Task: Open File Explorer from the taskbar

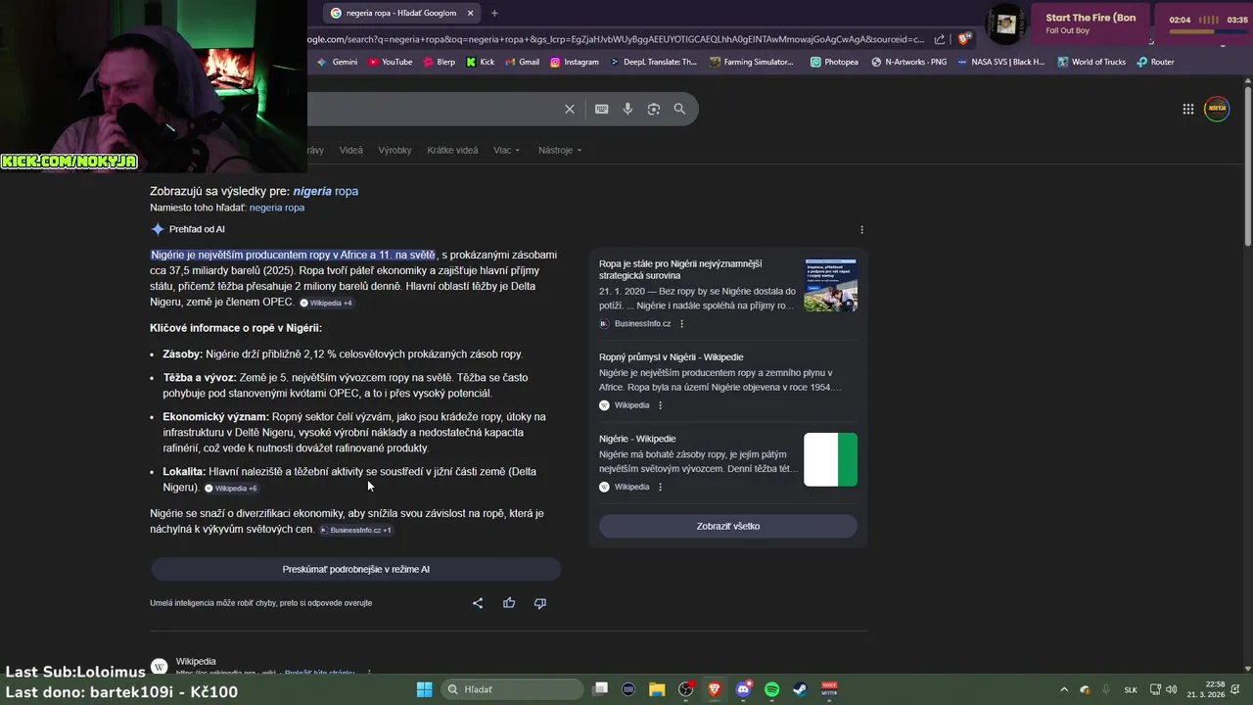Action: 657,689
